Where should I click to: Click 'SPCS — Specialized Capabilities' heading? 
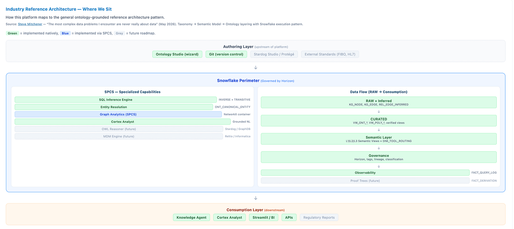tap(133, 92)
